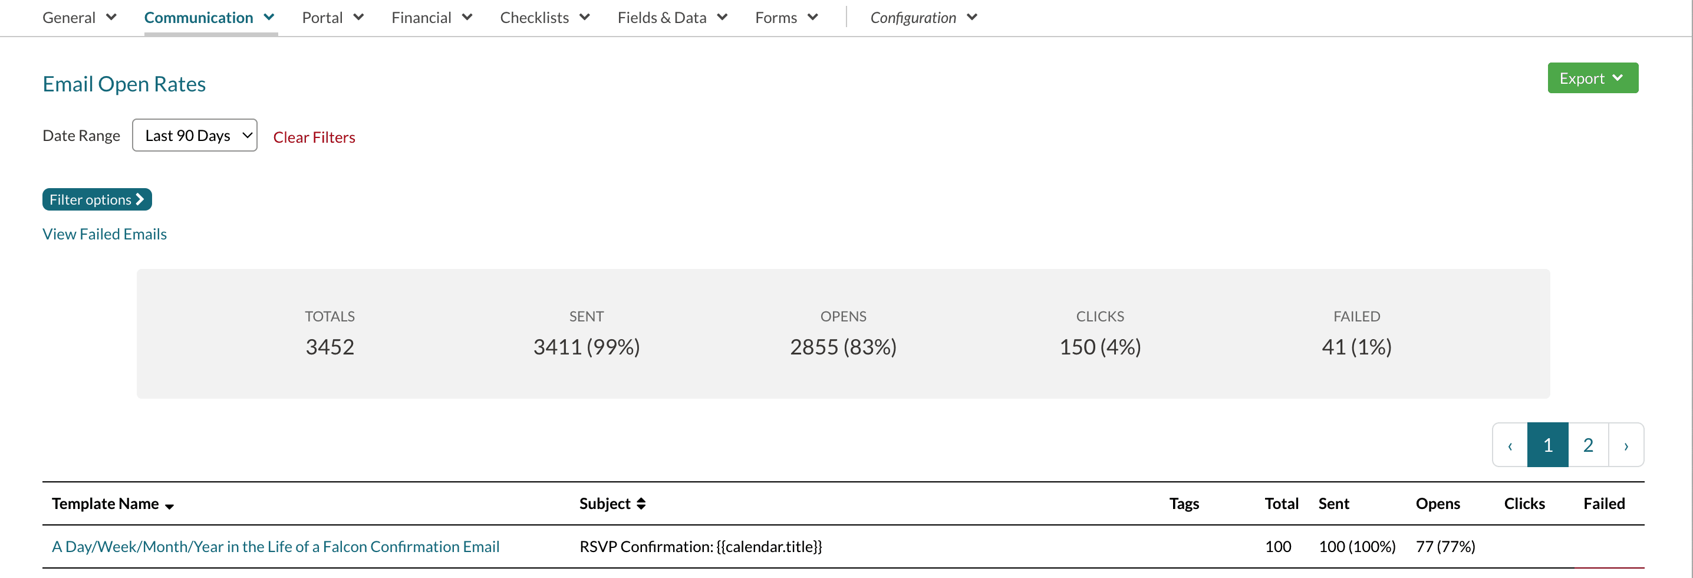The height and width of the screenshot is (578, 1693).
Task: Click the green Export button
Action: (x=1592, y=78)
